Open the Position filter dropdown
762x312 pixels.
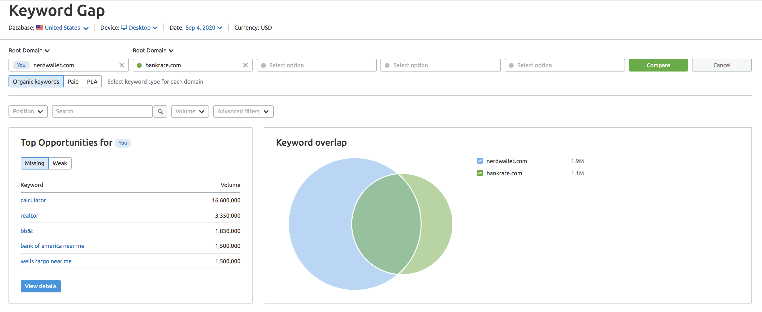[28, 112]
